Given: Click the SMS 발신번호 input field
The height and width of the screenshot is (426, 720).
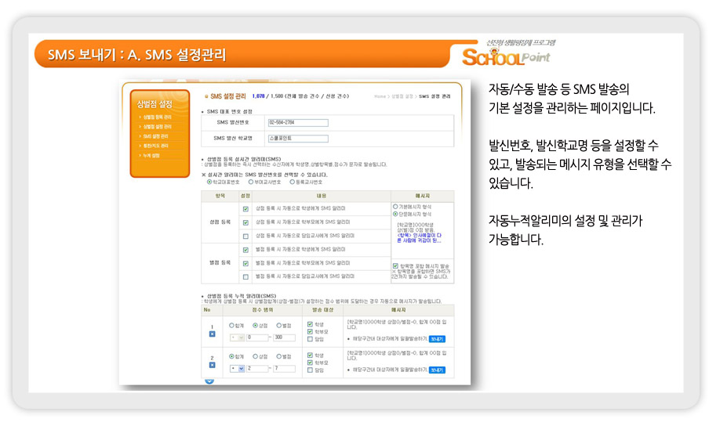Looking at the screenshot, I should point(297,122).
